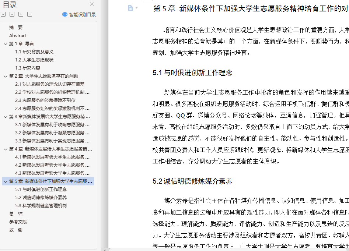Jump to section 2.2 学校对志愿服务的组织管理机制
Viewport: 349px width, 251px height.
pos(52,92)
